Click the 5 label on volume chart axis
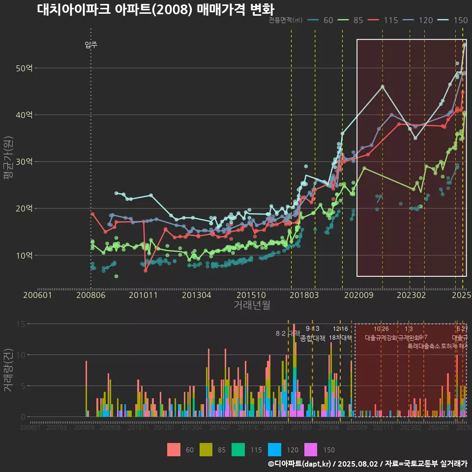 (x=23, y=386)
